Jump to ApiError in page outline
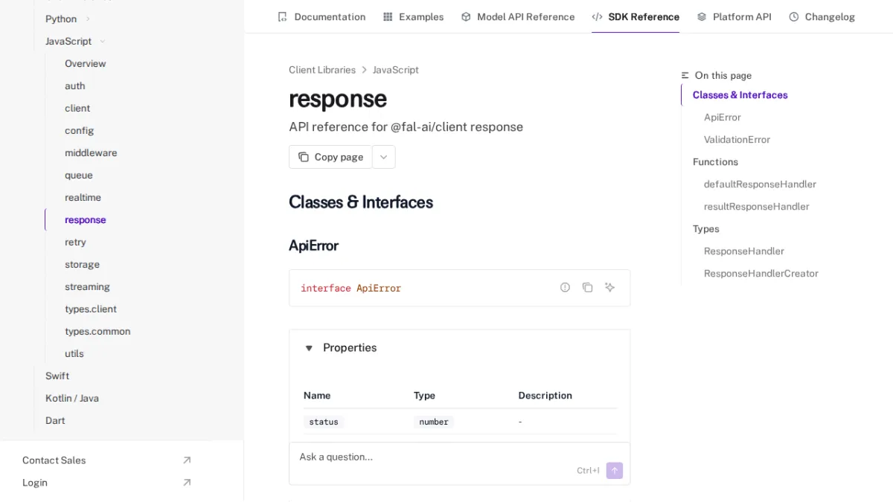This screenshot has height=502, width=893. point(723,117)
